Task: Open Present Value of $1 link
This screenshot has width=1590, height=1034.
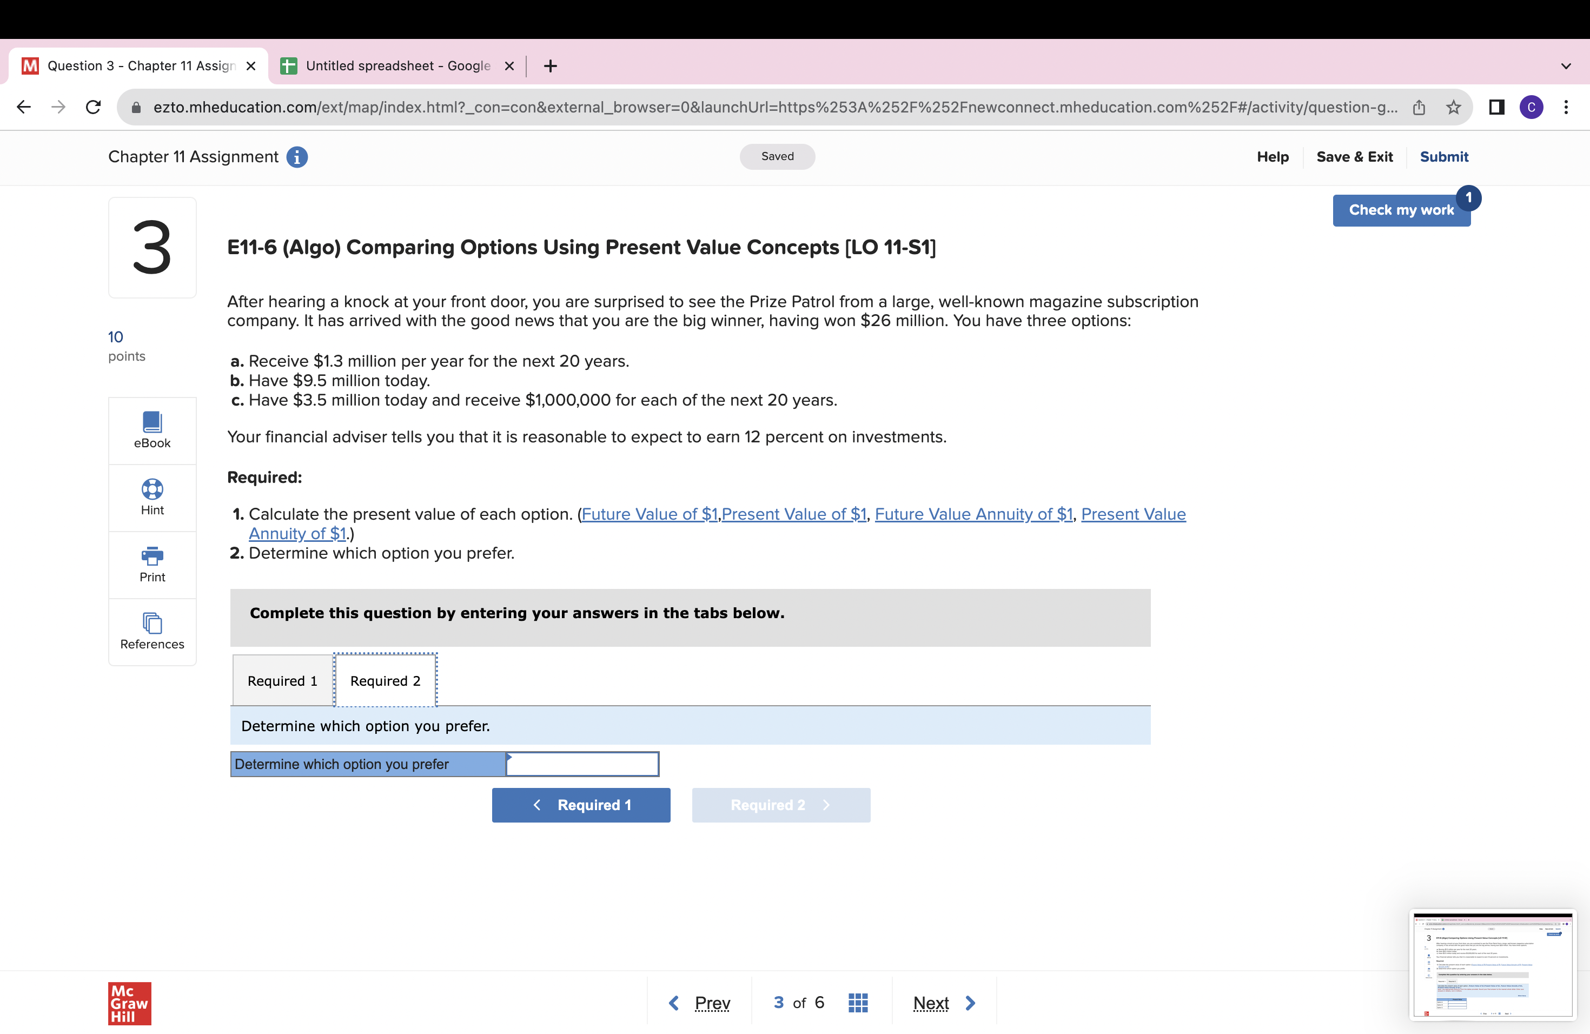Action: coord(794,514)
